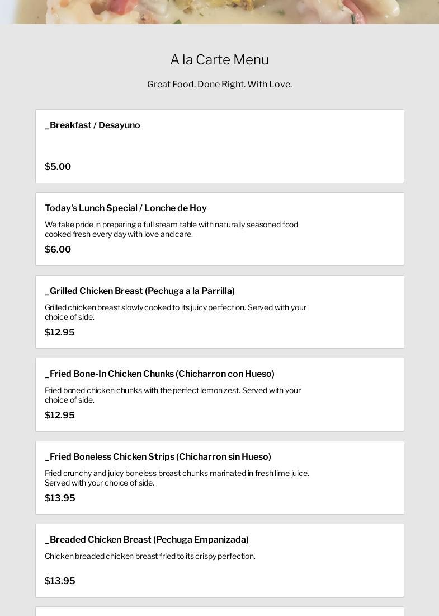Click the food banner image at top
Viewport: 439px width, 616px height.
click(x=219, y=11)
